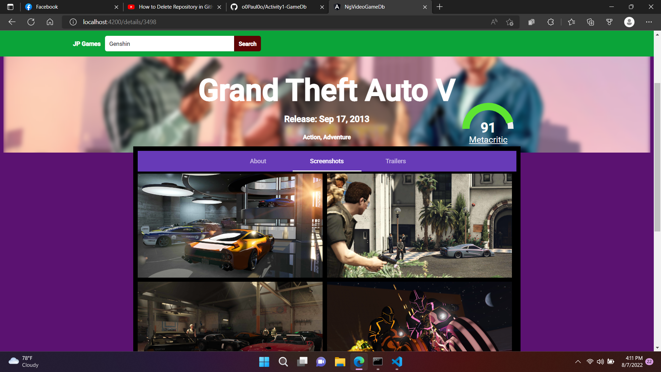Open Visual Studio Code from the taskbar
This screenshot has height=372, width=661.
tap(397, 362)
